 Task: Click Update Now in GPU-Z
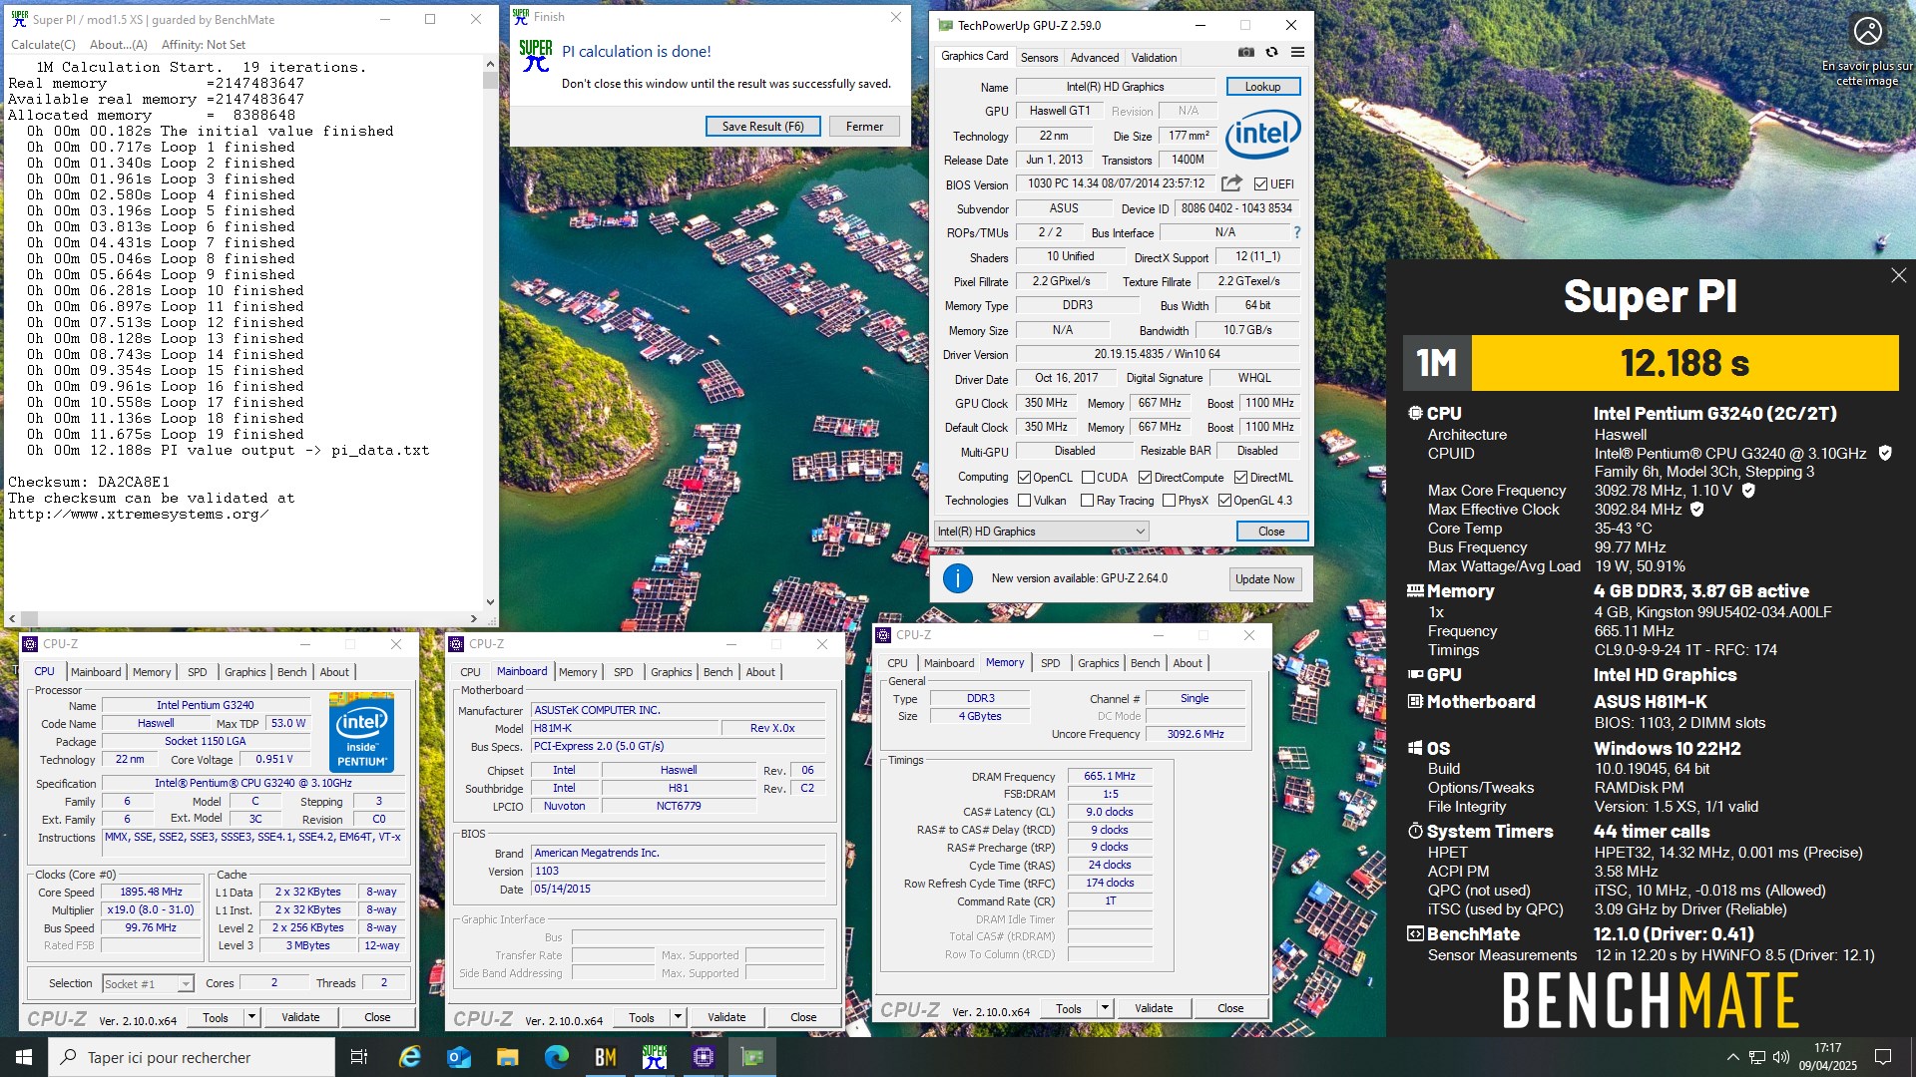pyautogui.click(x=1264, y=579)
